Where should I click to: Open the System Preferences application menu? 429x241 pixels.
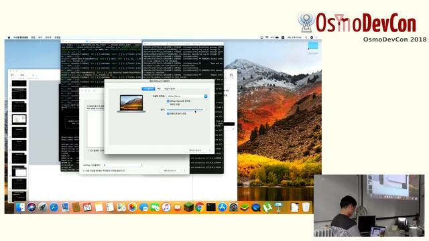tap(21, 37)
